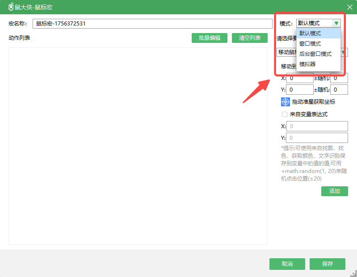This screenshot has height=277, width=357.
Task: Click 清空列表 to clear the action list
Action: (249, 38)
